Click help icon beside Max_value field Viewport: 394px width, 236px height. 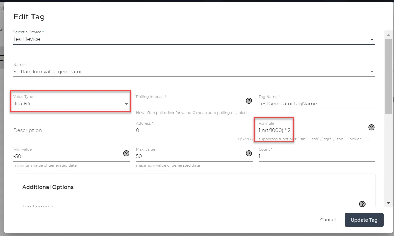coord(249,153)
